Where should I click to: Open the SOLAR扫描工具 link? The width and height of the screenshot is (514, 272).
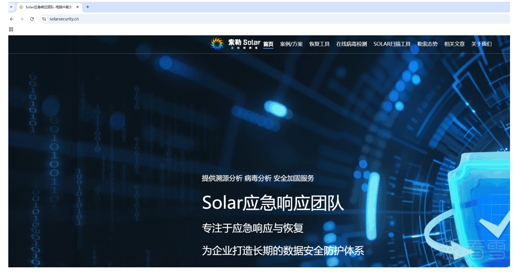click(392, 44)
